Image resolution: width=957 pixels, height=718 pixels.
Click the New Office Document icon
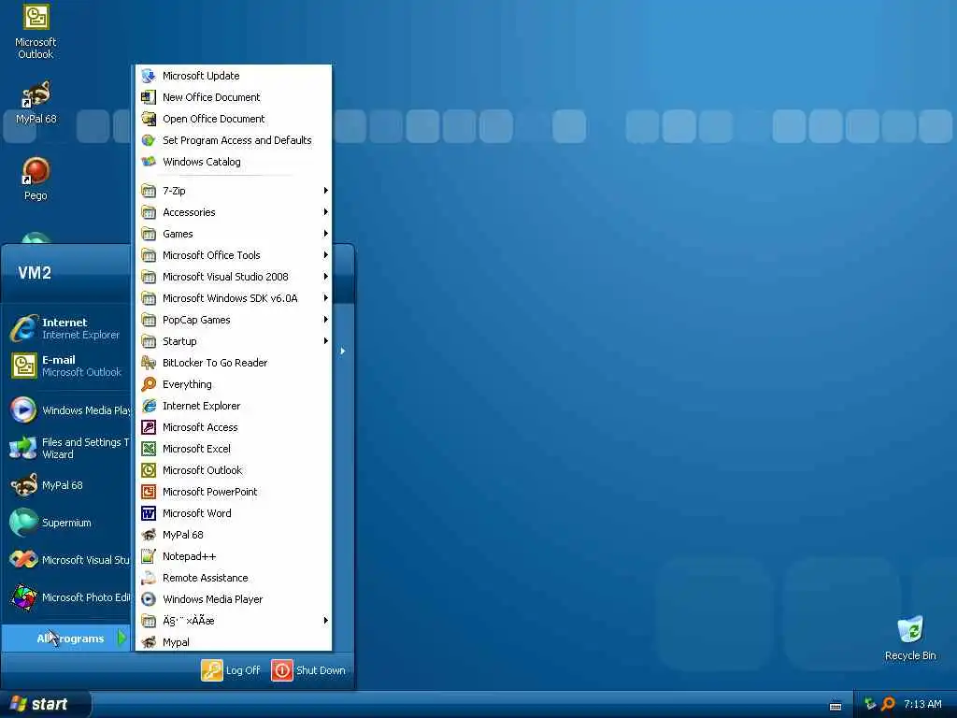pyautogui.click(x=149, y=97)
